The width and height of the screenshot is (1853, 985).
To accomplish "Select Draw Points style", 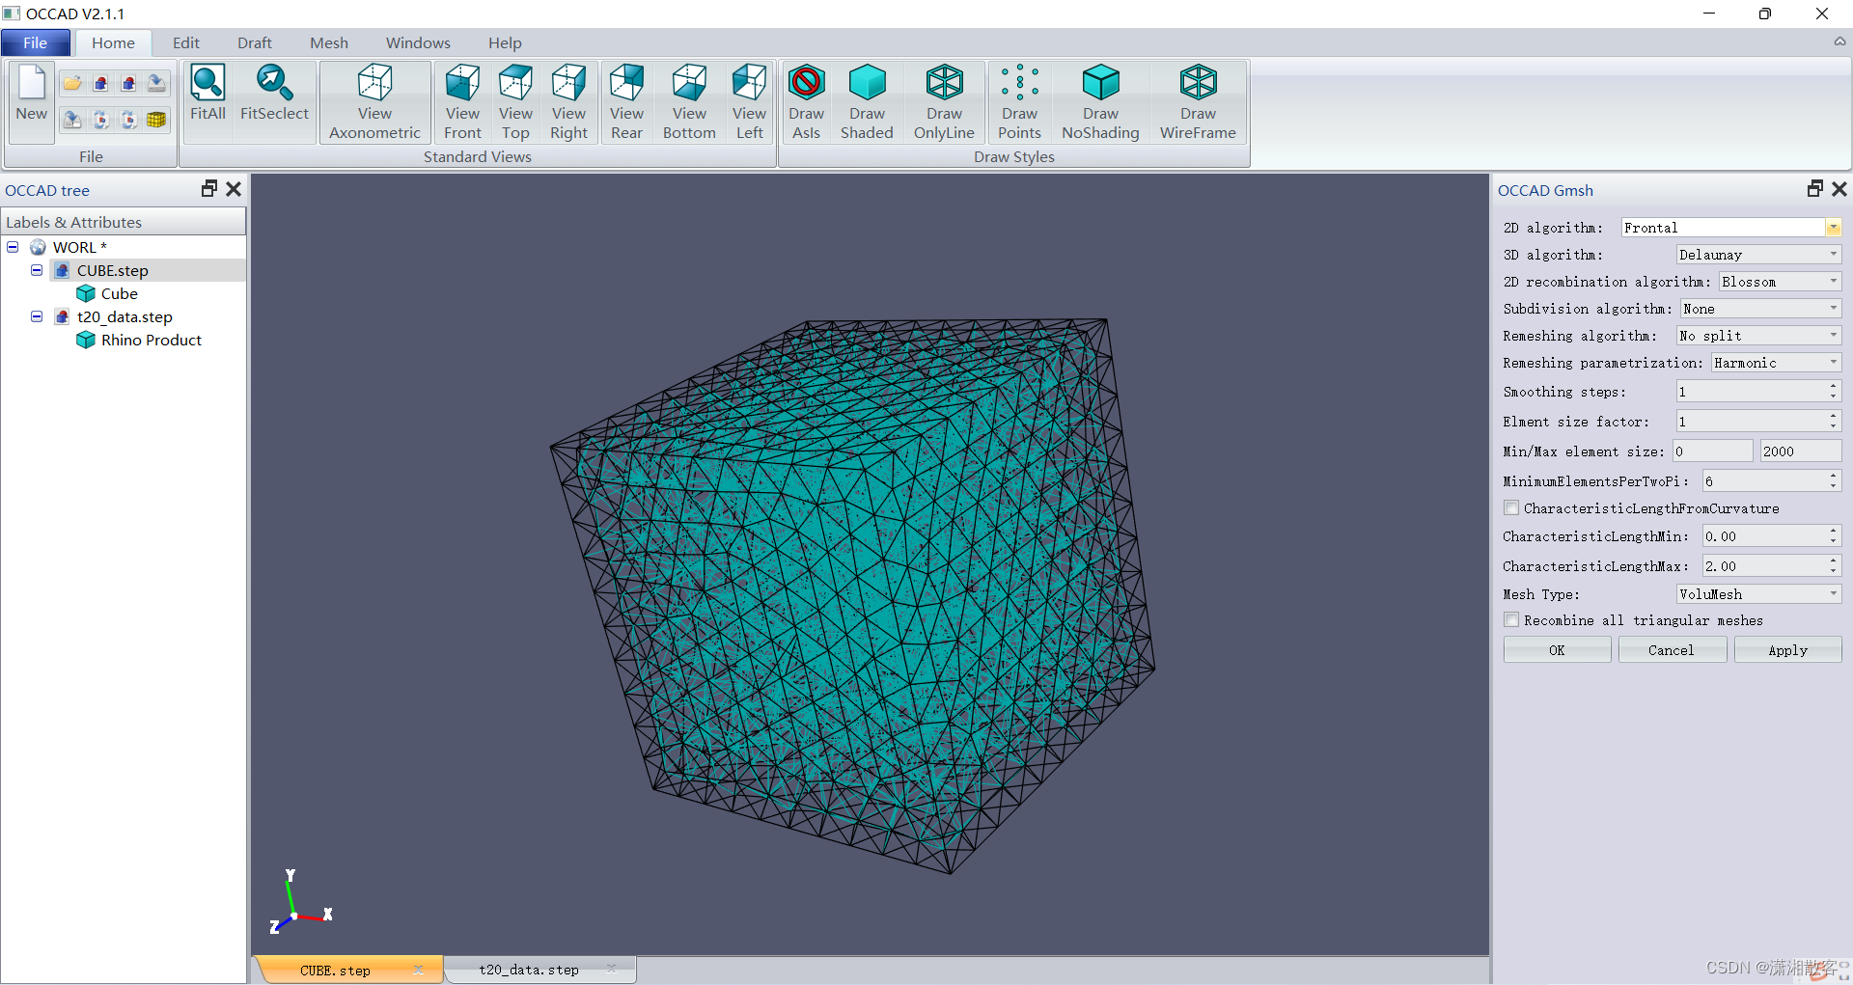I will (1019, 102).
